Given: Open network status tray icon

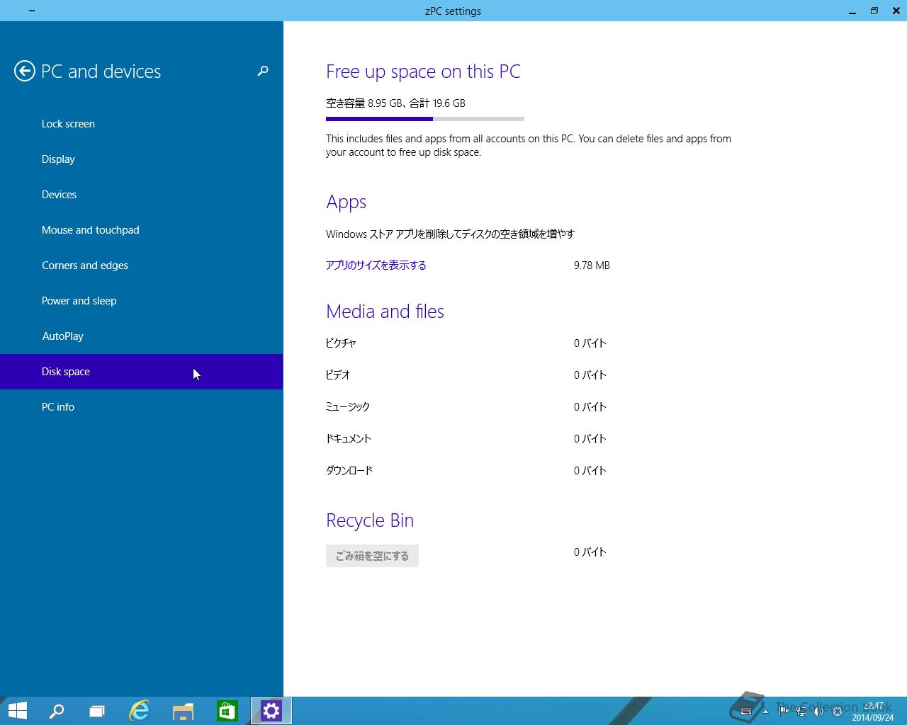Looking at the screenshot, I should coord(801,712).
